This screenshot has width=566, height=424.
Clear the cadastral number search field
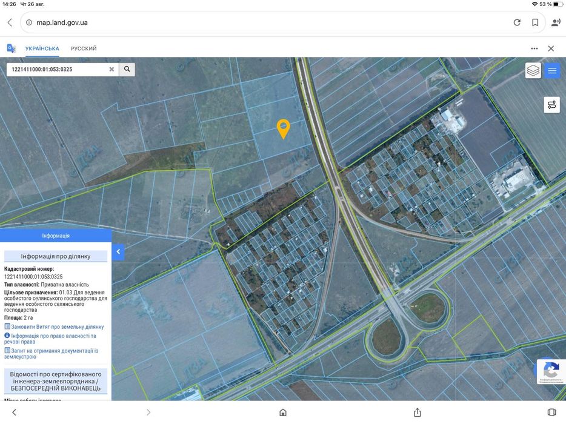(x=112, y=69)
